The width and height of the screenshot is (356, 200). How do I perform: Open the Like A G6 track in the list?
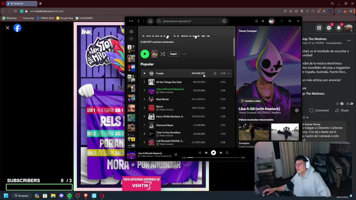point(170,89)
